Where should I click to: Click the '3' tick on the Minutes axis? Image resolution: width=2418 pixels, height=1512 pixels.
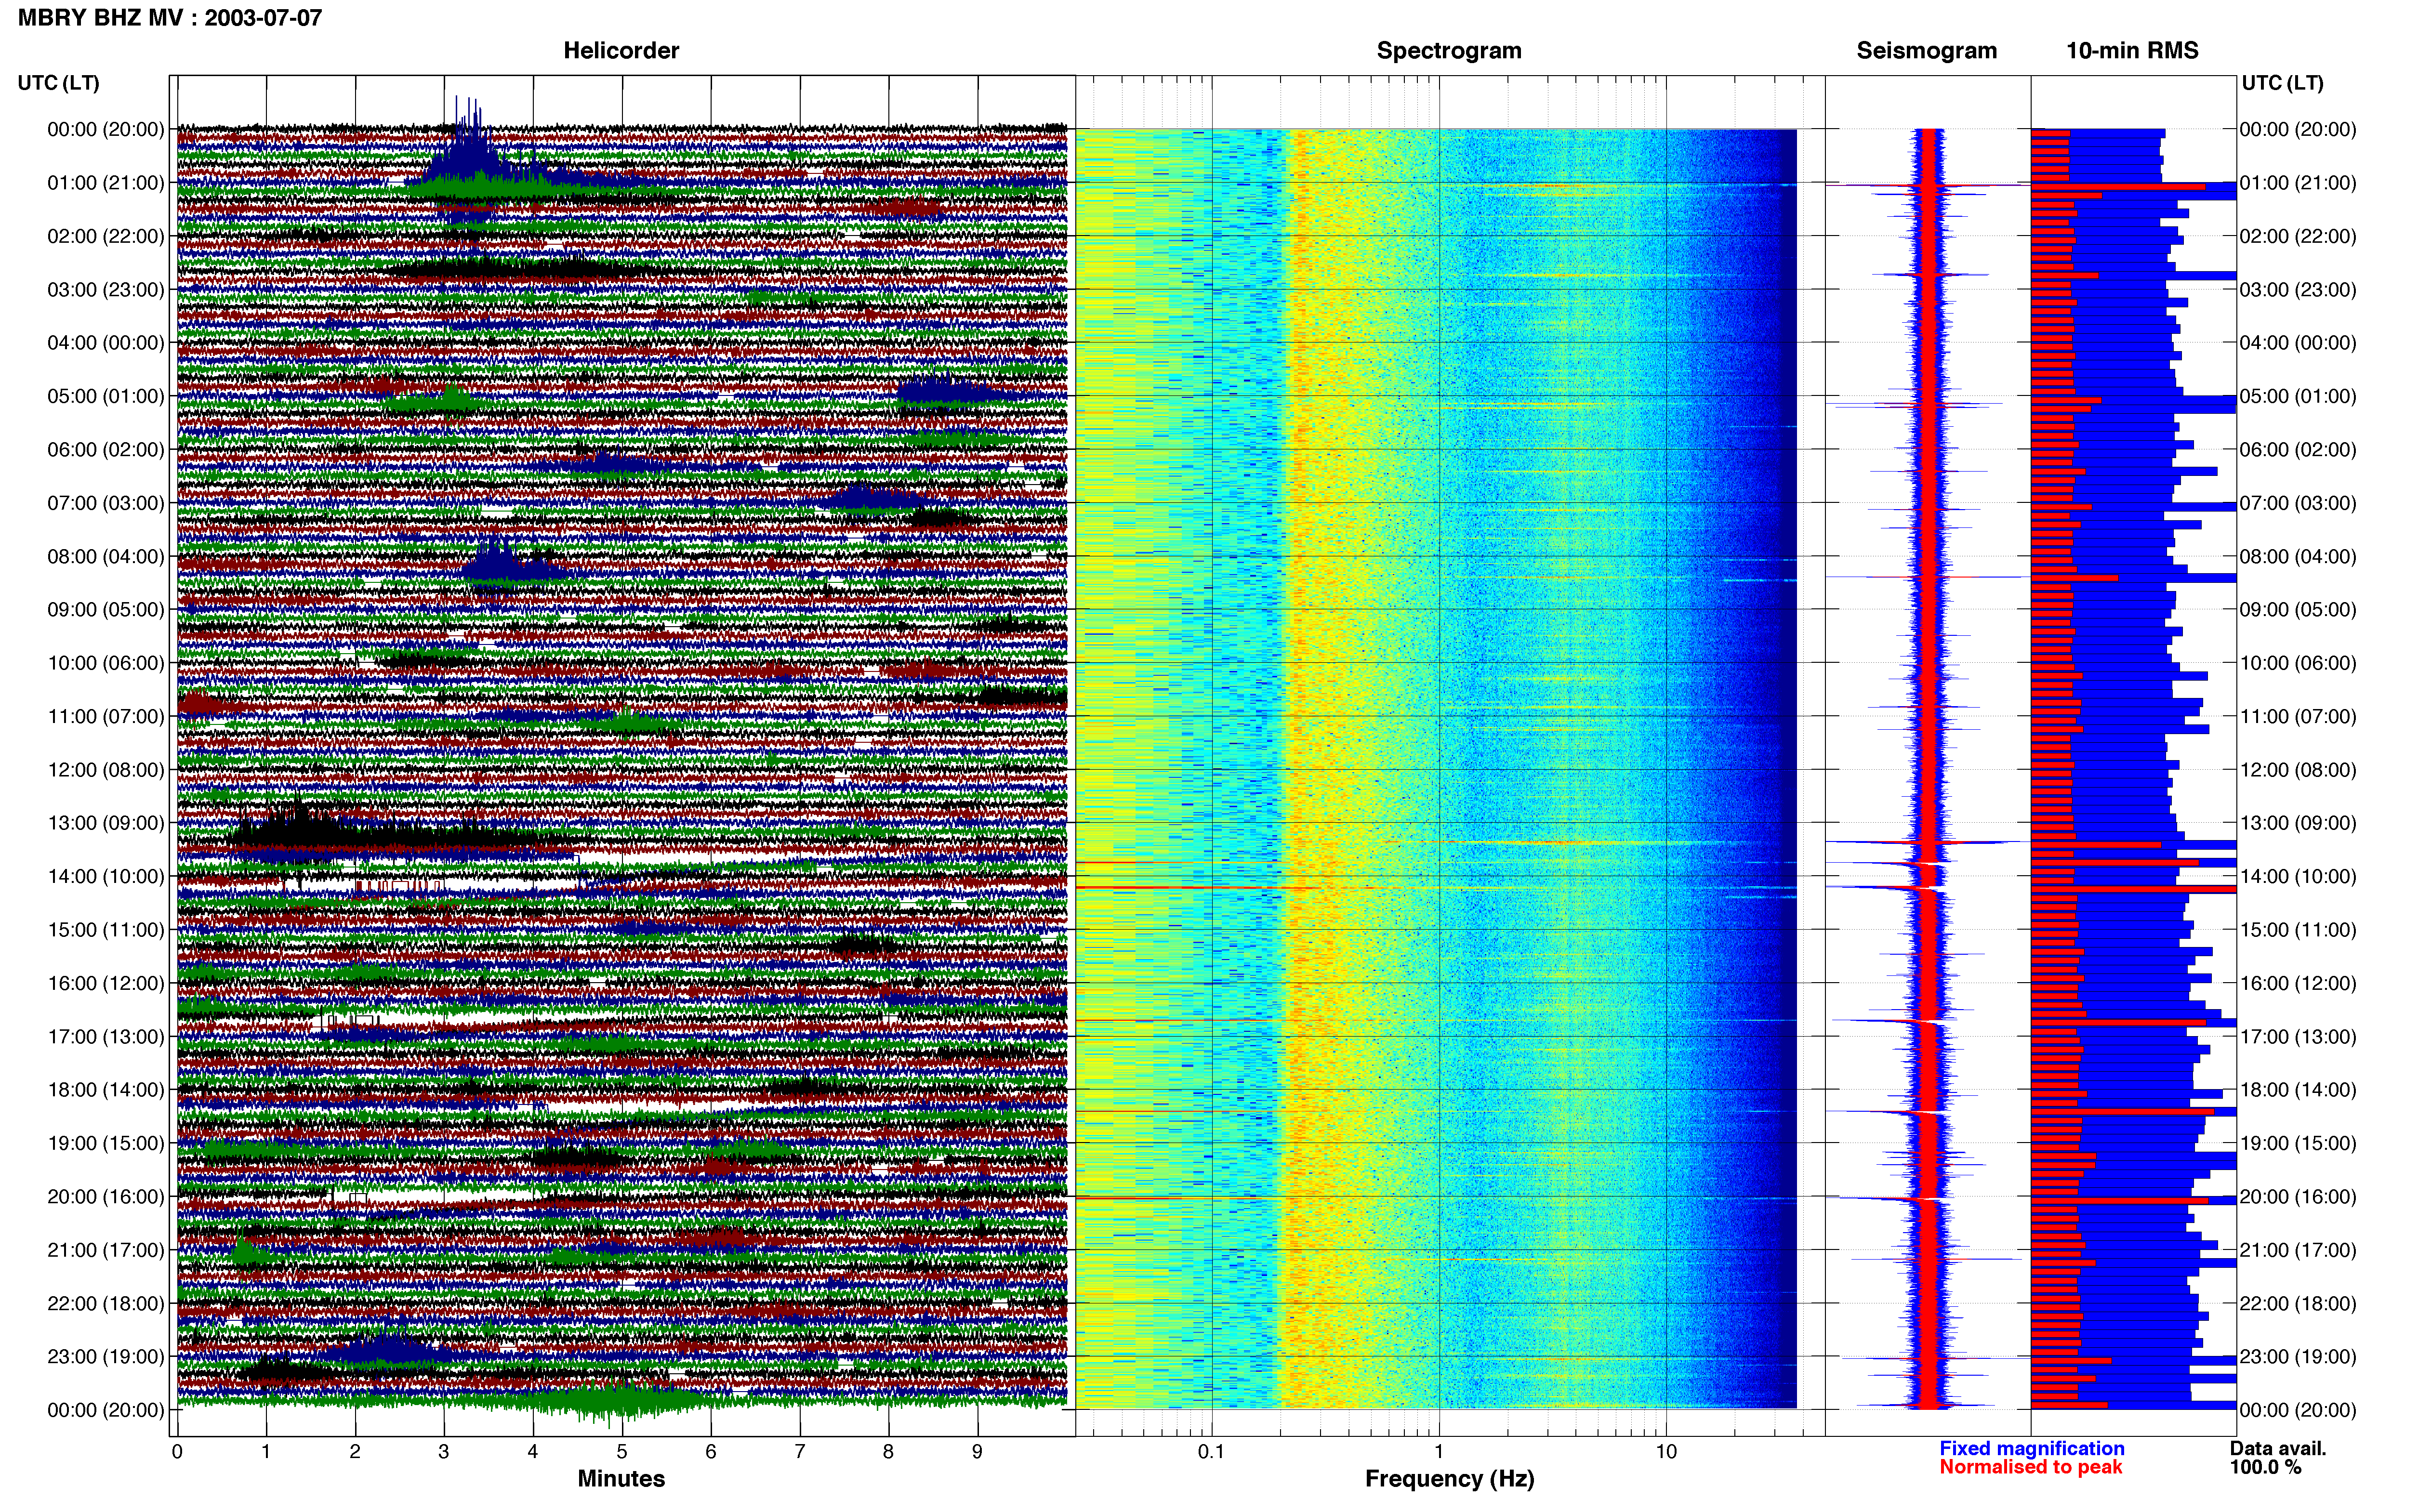point(444,1452)
